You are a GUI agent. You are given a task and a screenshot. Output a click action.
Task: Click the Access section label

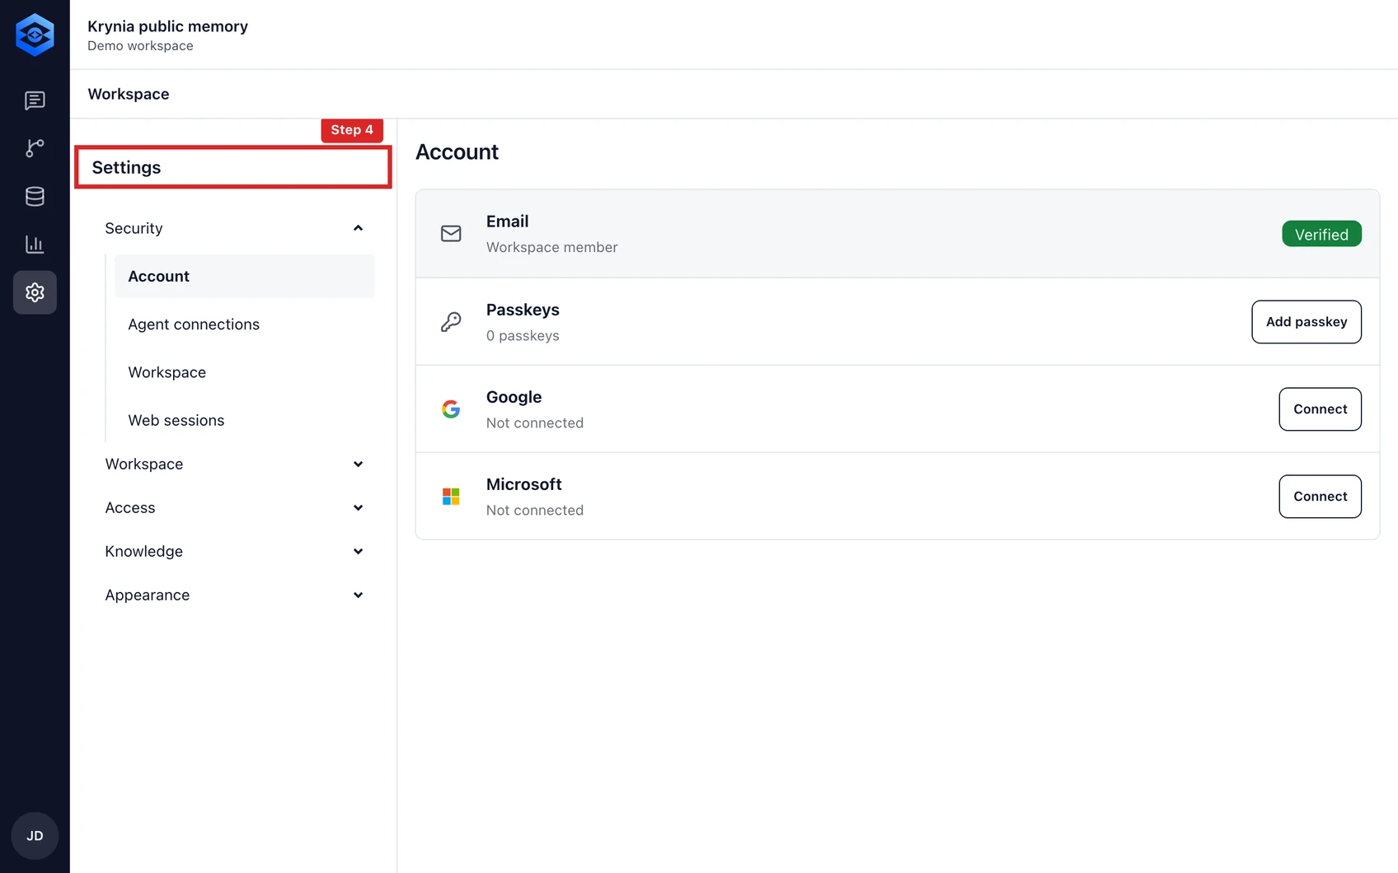pos(130,508)
